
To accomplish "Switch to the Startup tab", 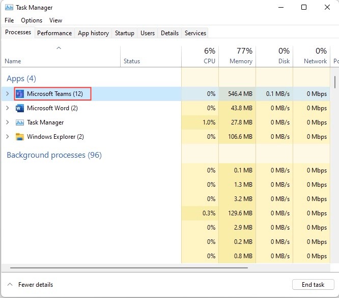I will pos(125,33).
